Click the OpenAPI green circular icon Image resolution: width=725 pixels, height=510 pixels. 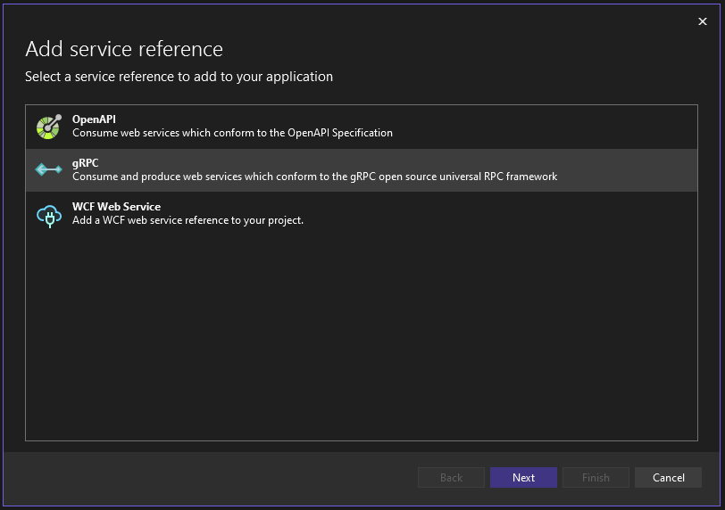pyautogui.click(x=48, y=127)
